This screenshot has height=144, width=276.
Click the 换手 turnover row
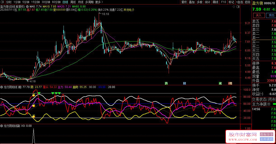point(264,85)
